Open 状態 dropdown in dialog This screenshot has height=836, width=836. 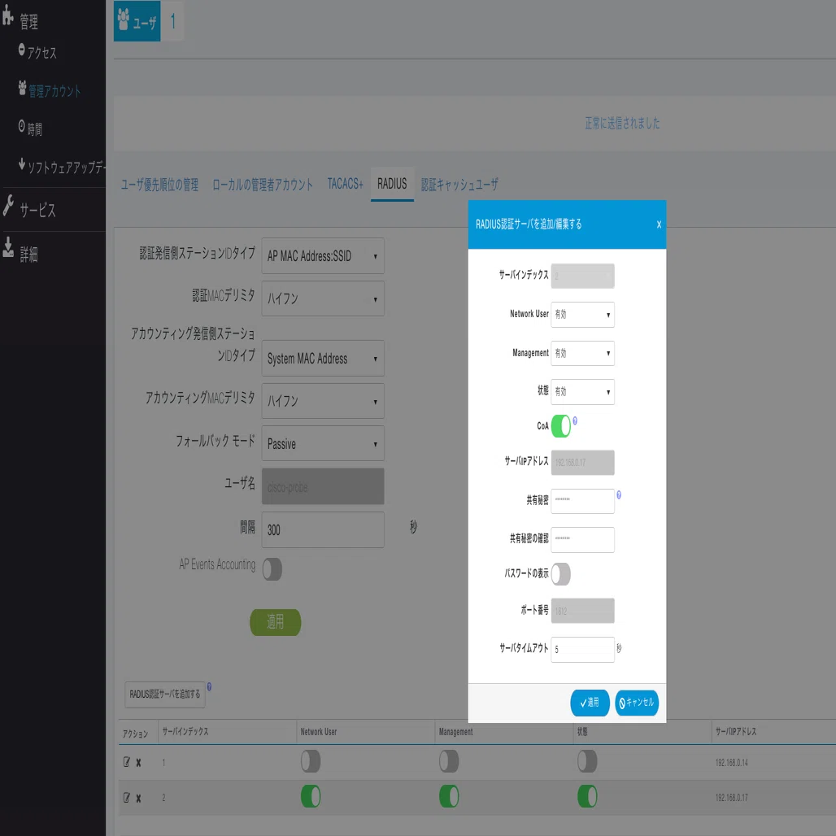pos(582,391)
